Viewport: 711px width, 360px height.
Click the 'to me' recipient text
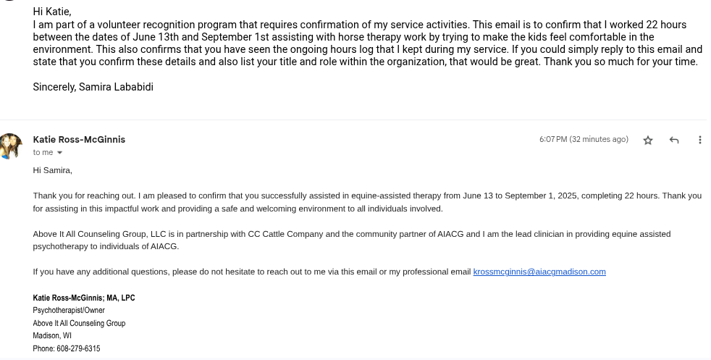click(x=43, y=153)
